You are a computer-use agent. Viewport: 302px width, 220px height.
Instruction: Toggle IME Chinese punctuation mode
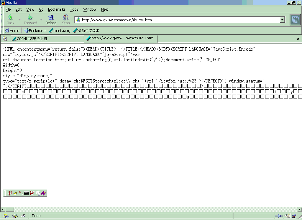(x=21, y=193)
